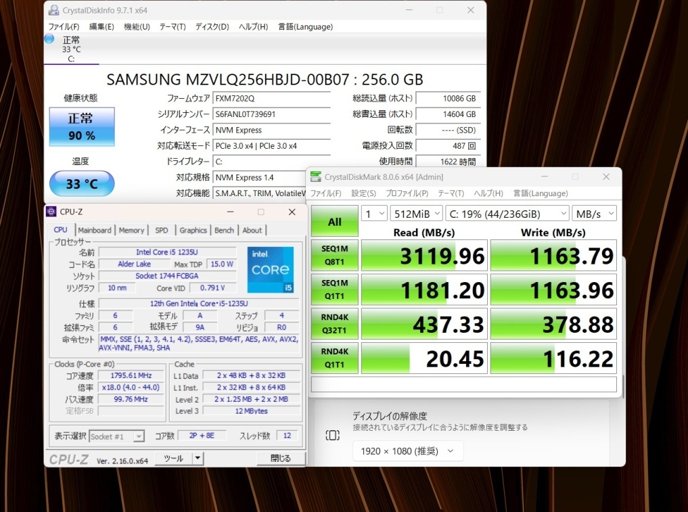The height and width of the screenshot is (512, 688).
Task: Open the プロファイル(P) menu in CrystalDiskMark
Action: 407,193
